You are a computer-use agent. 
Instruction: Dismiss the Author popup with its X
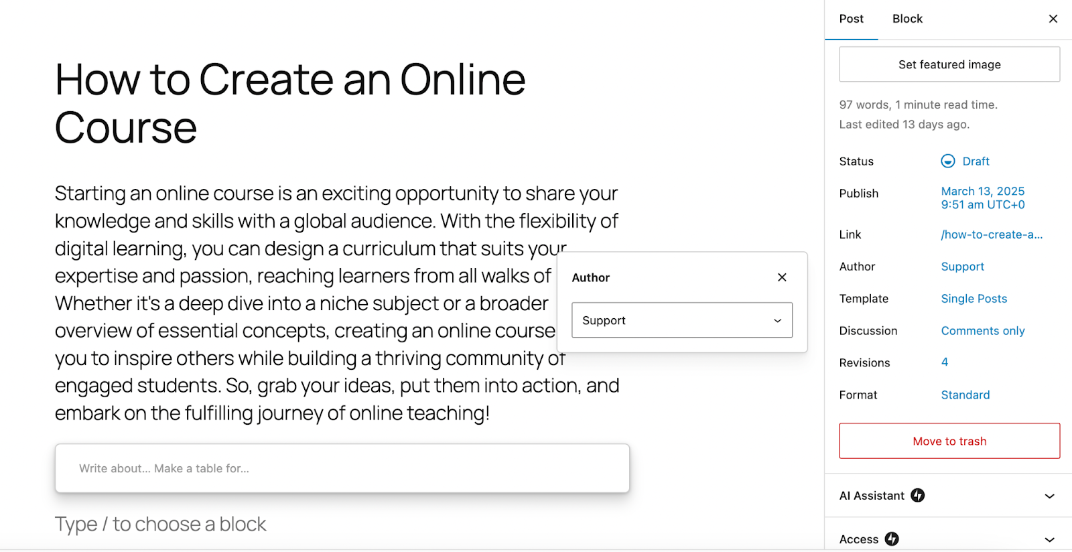tap(782, 277)
